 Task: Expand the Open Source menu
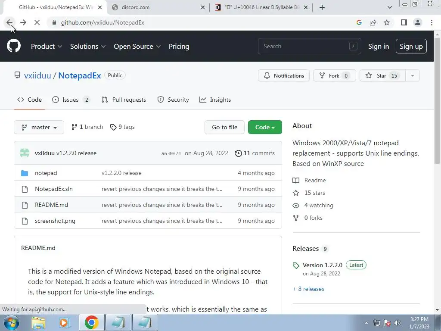coord(137,46)
